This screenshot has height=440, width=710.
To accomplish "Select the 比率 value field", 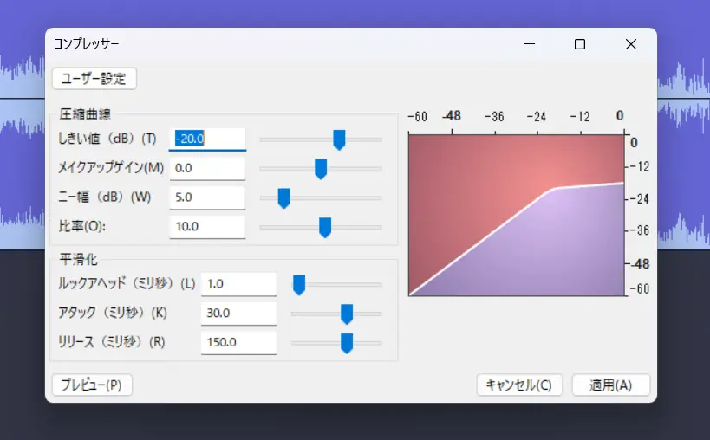I will coord(208,227).
